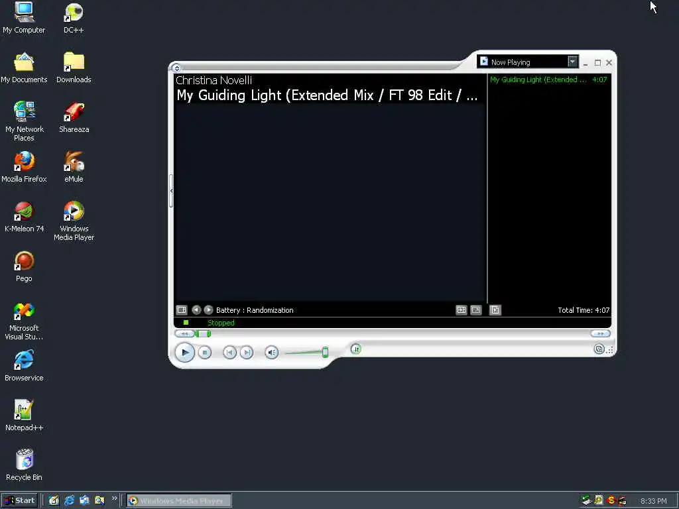Start playback with the Play button
Screen dimensions: 679x509
(185, 353)
